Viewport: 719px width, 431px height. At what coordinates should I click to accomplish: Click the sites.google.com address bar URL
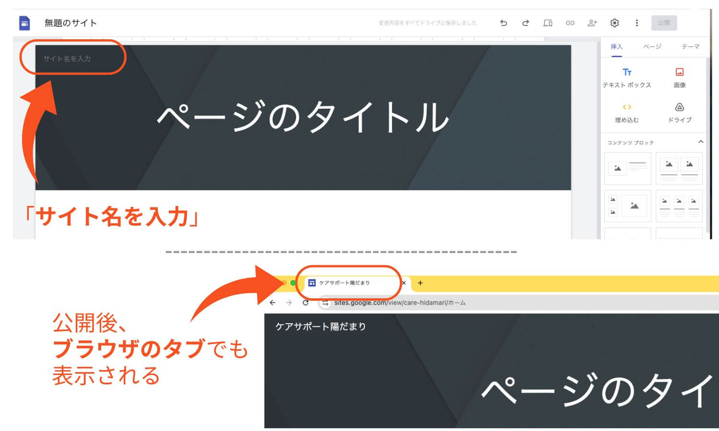point(400,303)
